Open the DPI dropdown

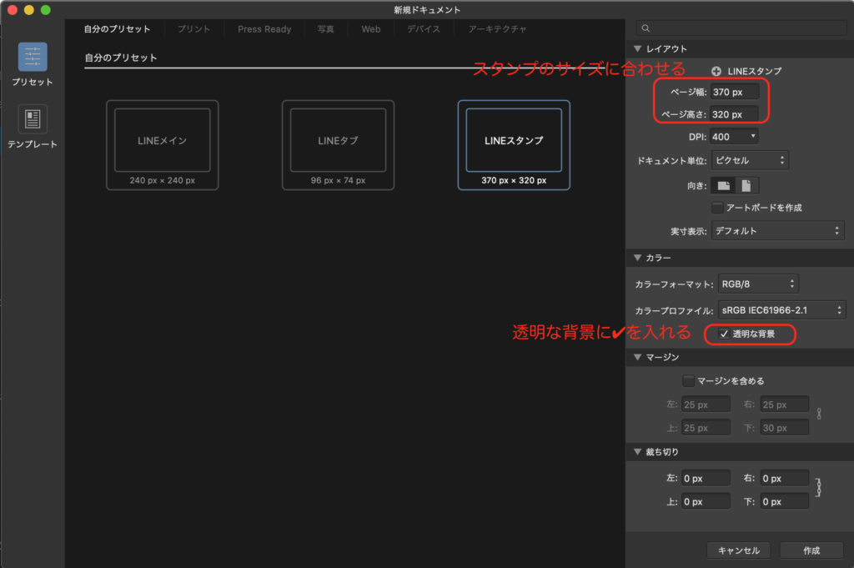734,137
